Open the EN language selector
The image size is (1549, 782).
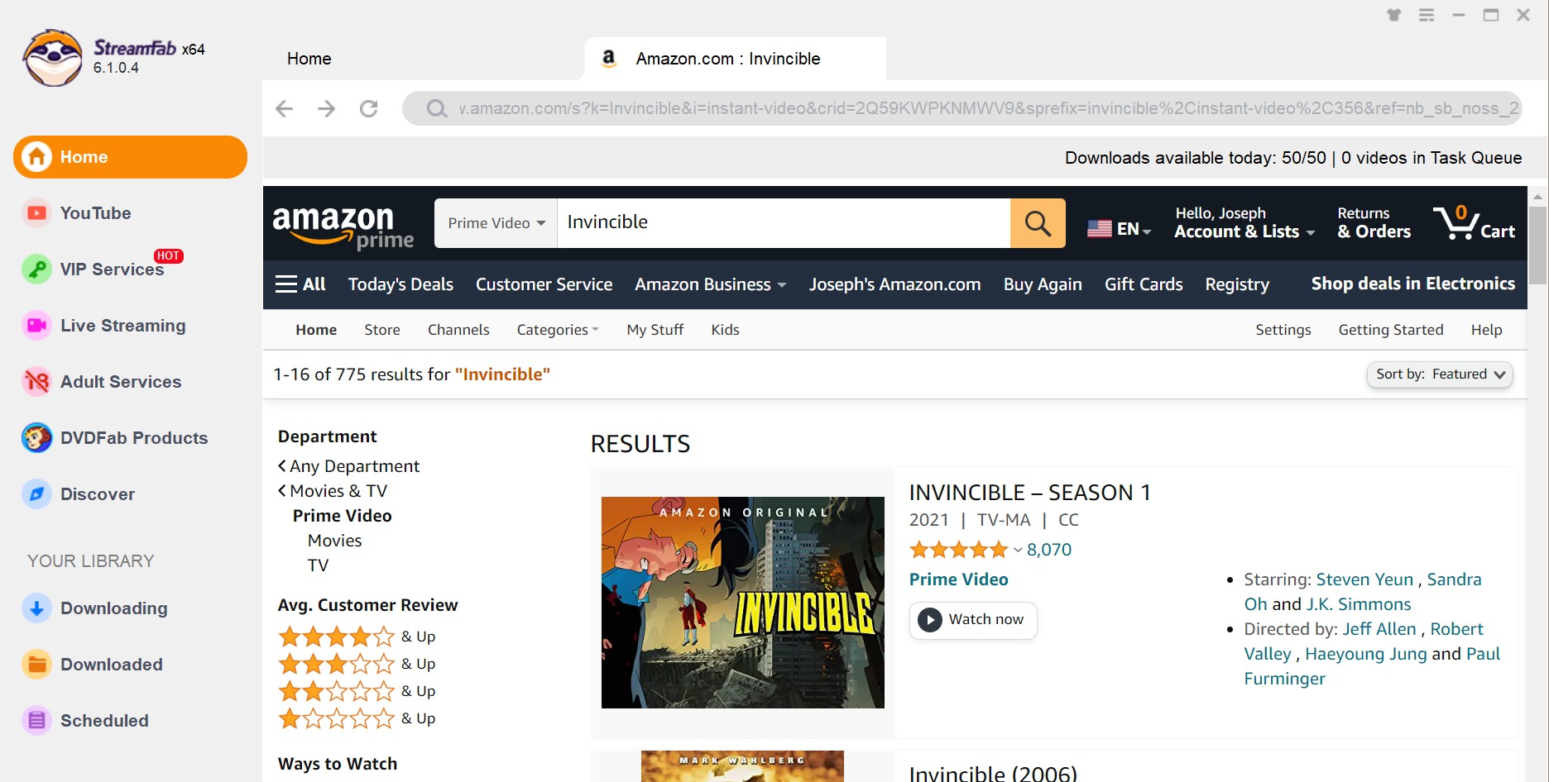pyautogui.click(x=1119, y=229)
